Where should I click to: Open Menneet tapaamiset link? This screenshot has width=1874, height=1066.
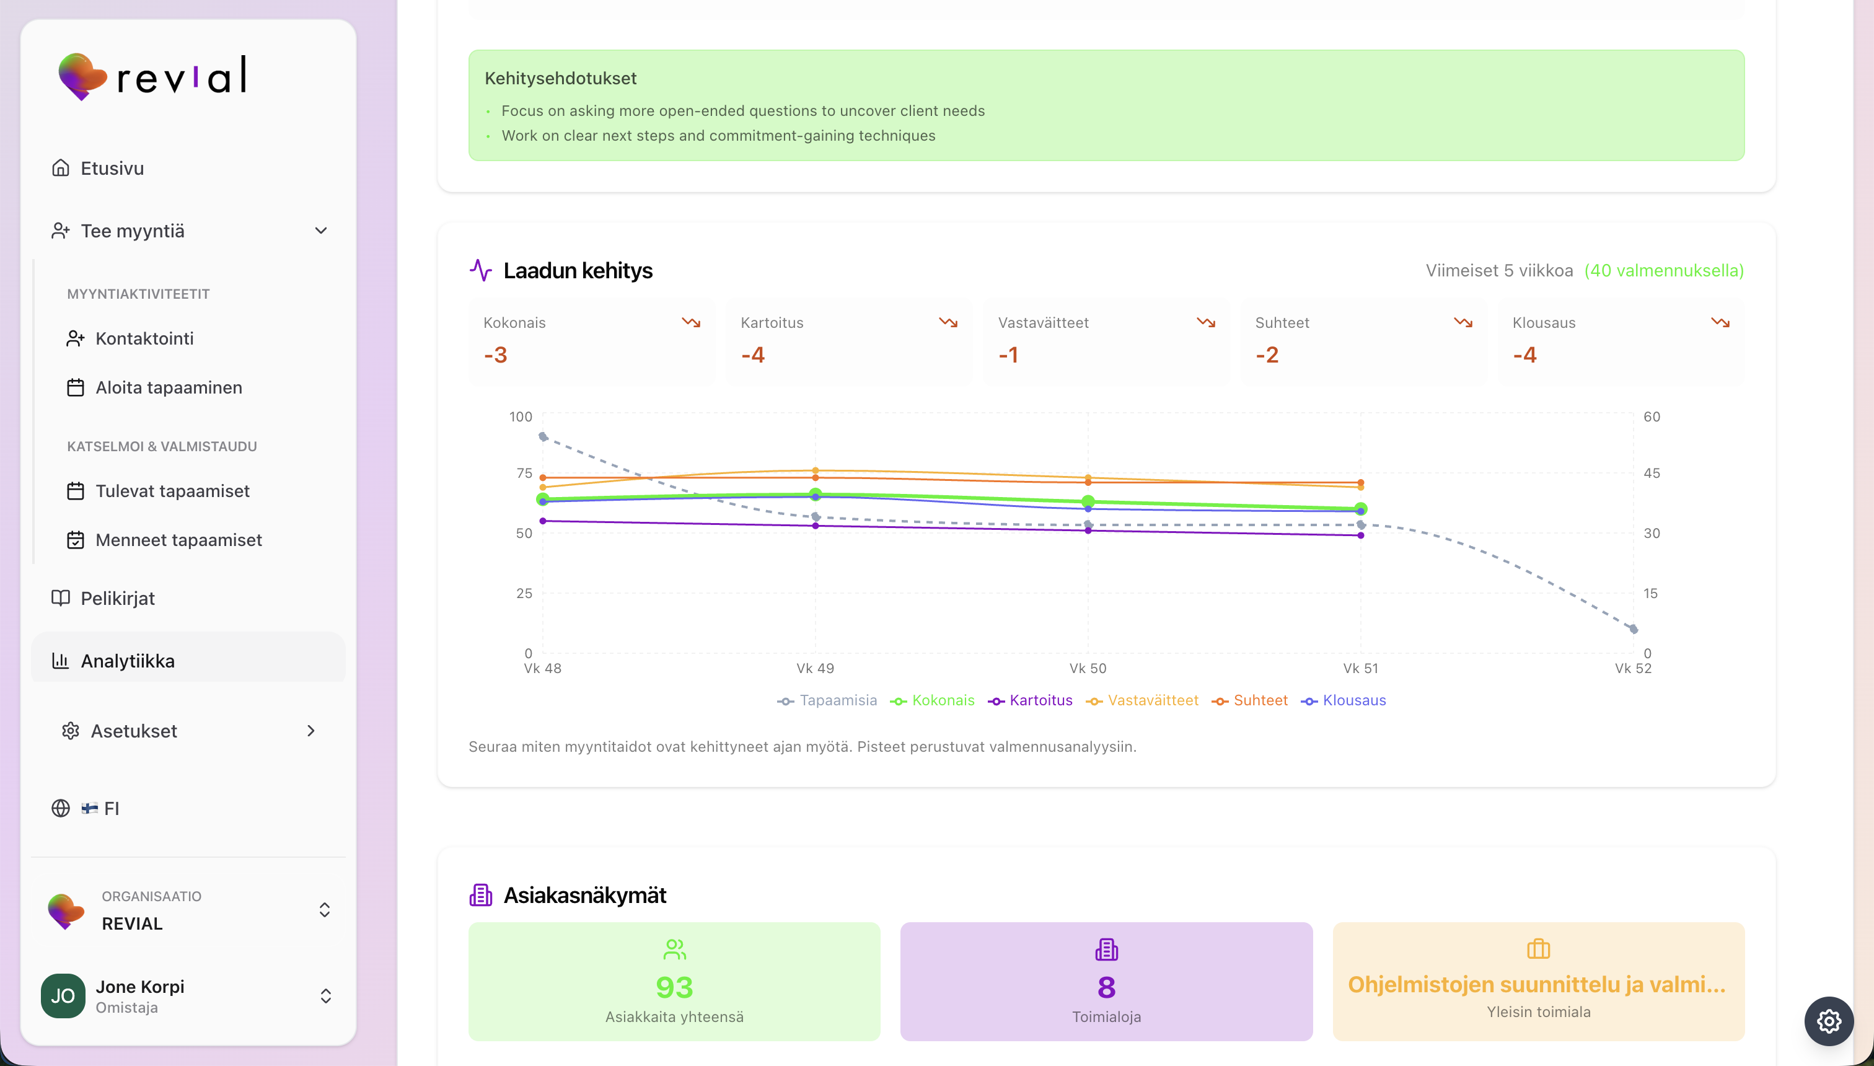[x=178, y=540]
